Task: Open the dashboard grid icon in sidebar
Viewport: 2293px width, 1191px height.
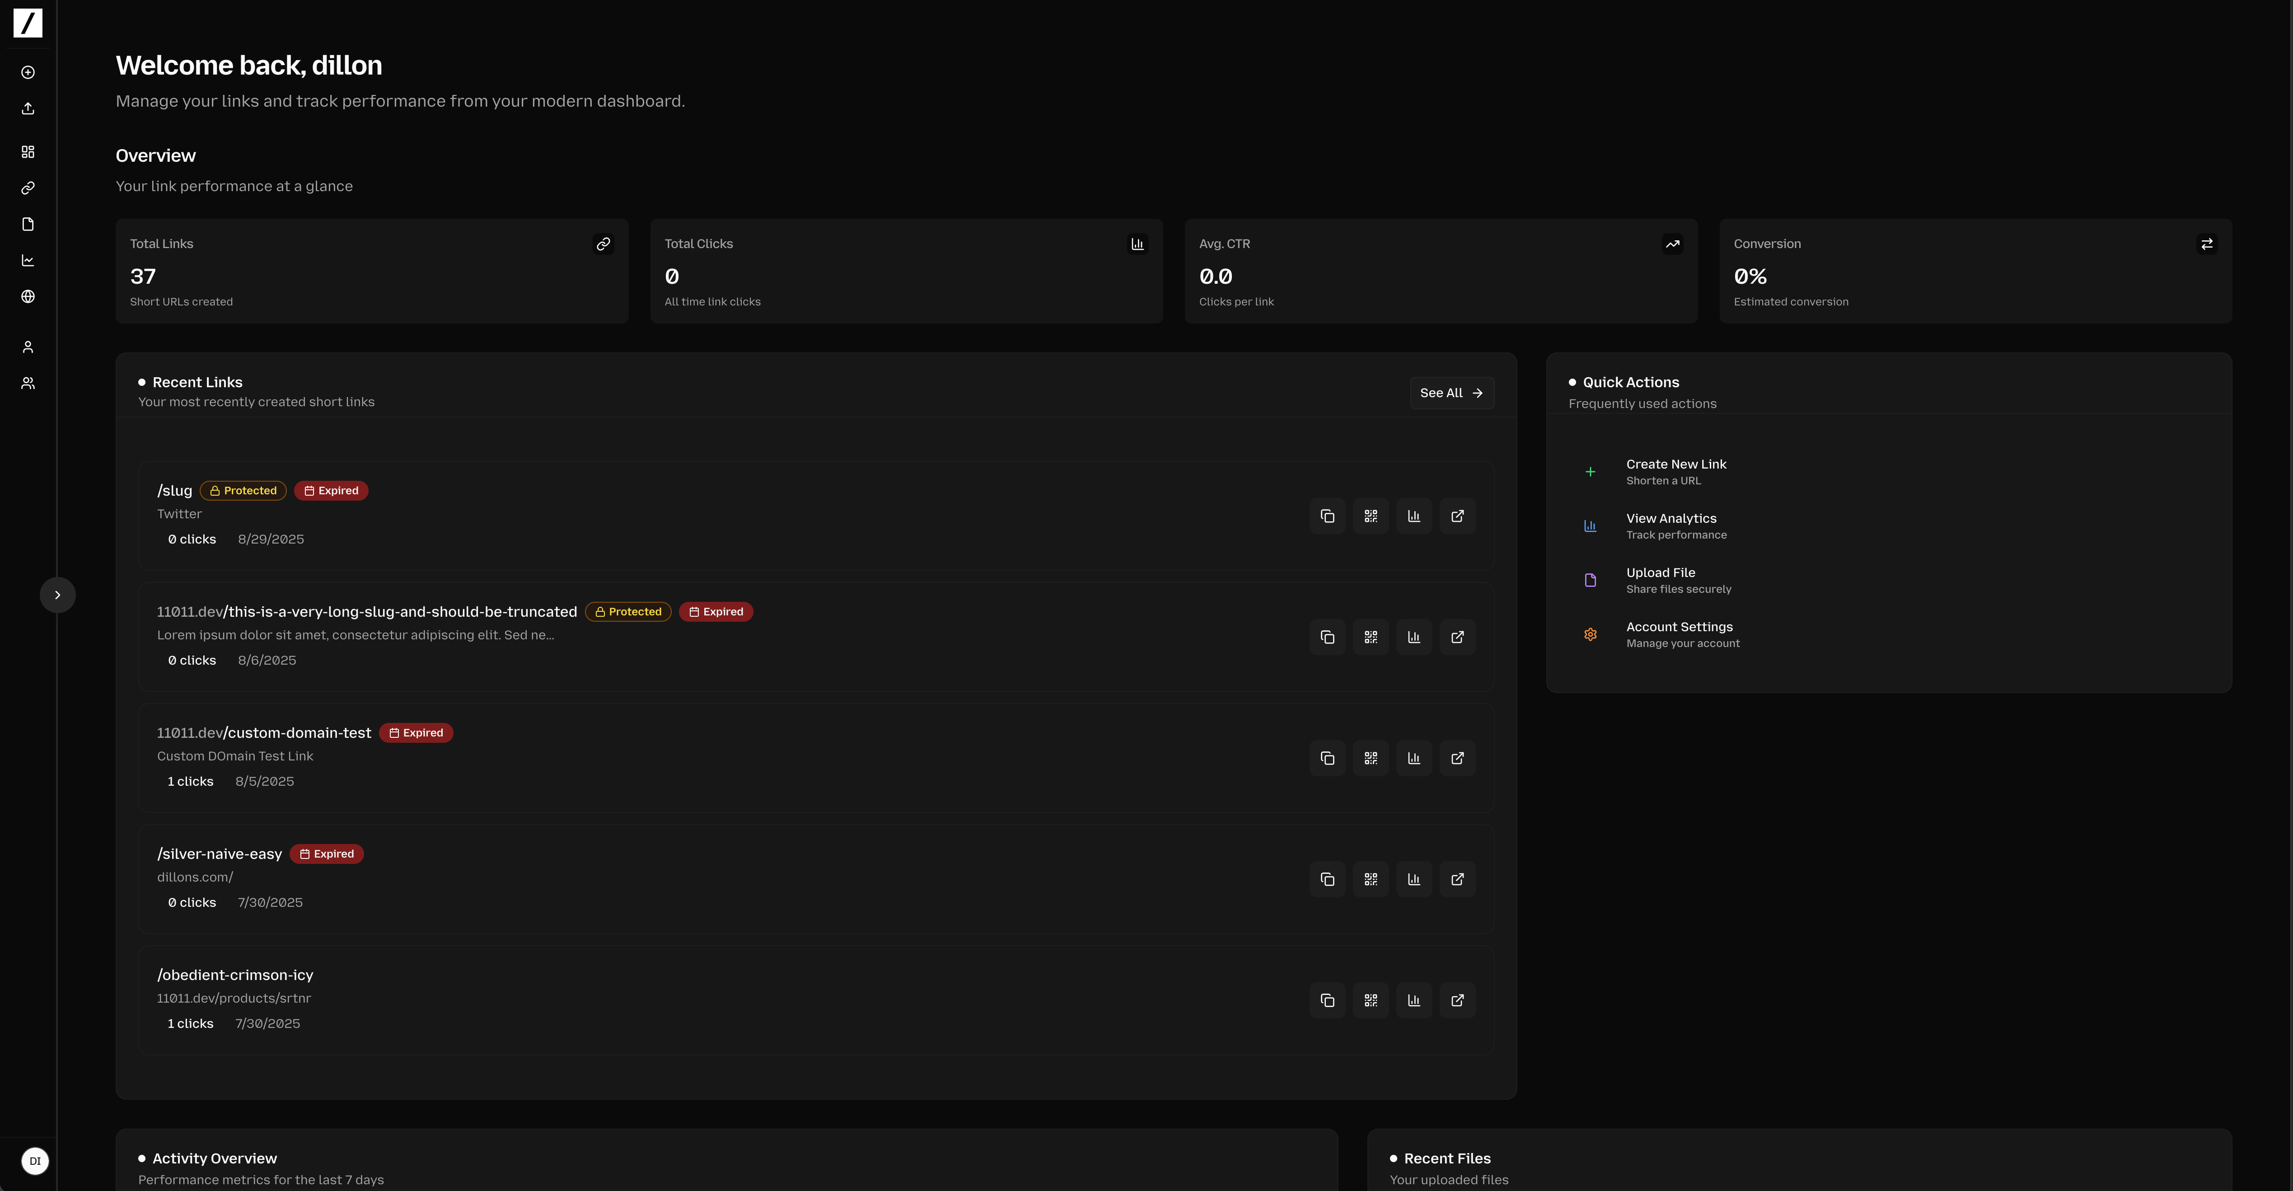Action: pos(28,152)
